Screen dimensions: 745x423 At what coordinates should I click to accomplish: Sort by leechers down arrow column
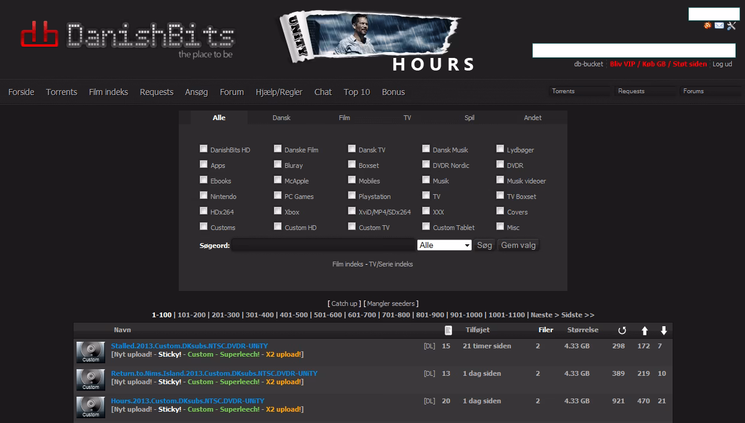tap(664, 330)
